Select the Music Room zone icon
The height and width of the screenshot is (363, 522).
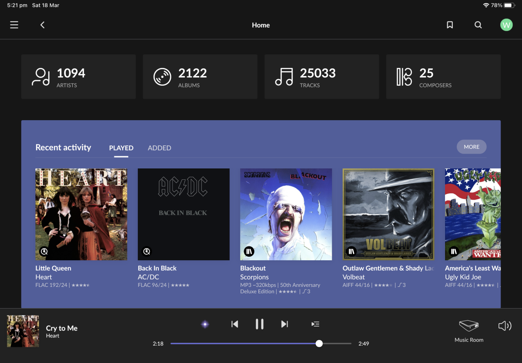click(x=469, y=326)
